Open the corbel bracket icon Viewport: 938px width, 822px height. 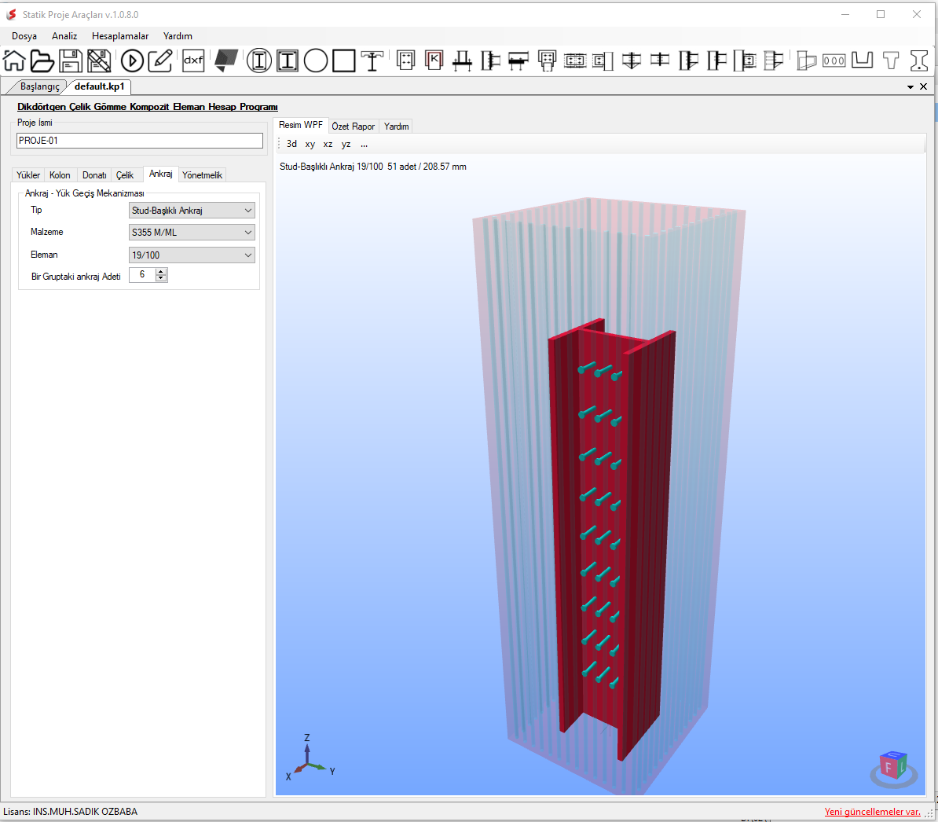[x=806, y=61]
